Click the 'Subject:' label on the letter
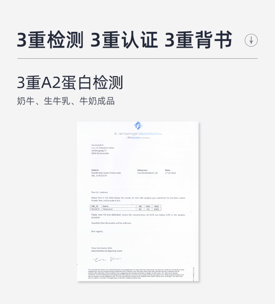Screen dimensions: 275x304 pyautogui.click(x=95, y=170)
